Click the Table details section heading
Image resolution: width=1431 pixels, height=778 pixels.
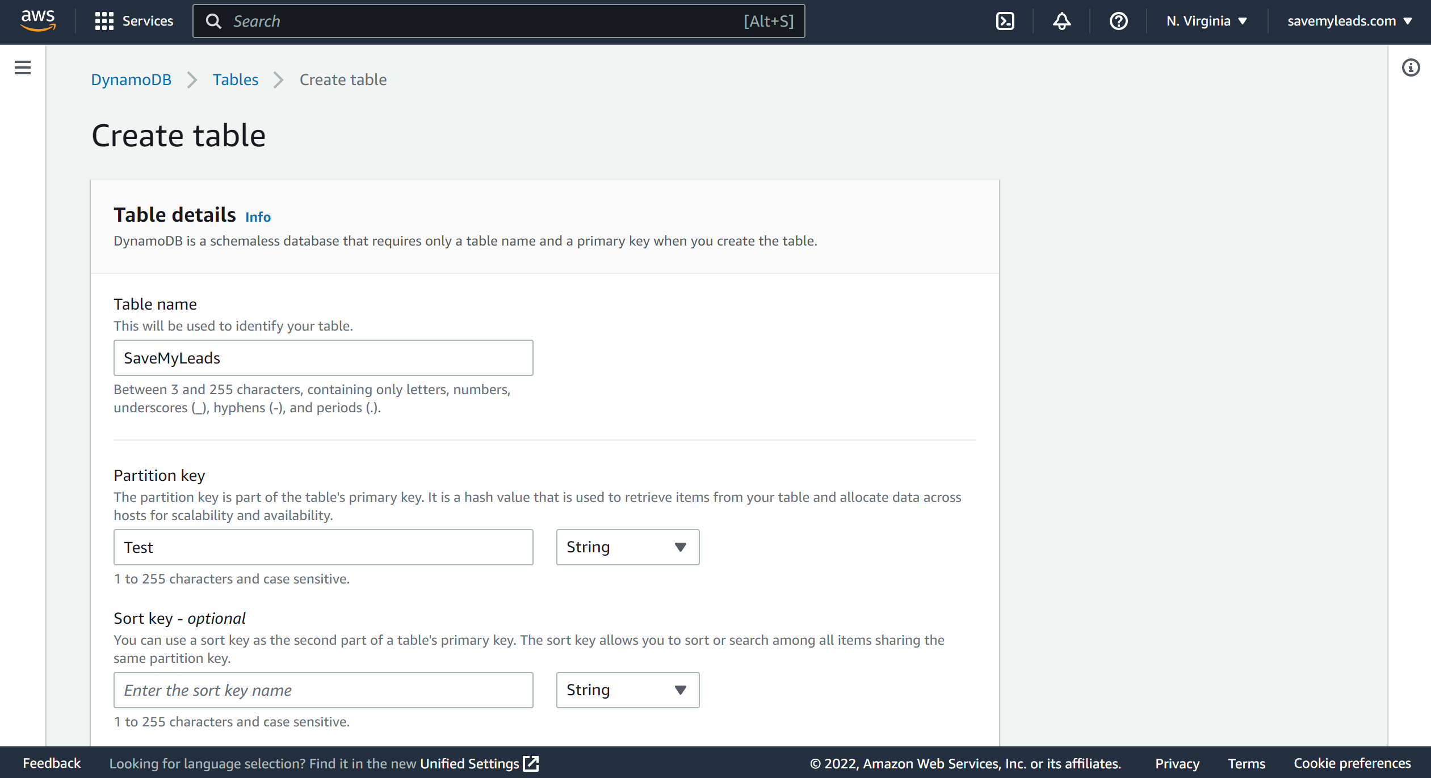click(175, 215)
